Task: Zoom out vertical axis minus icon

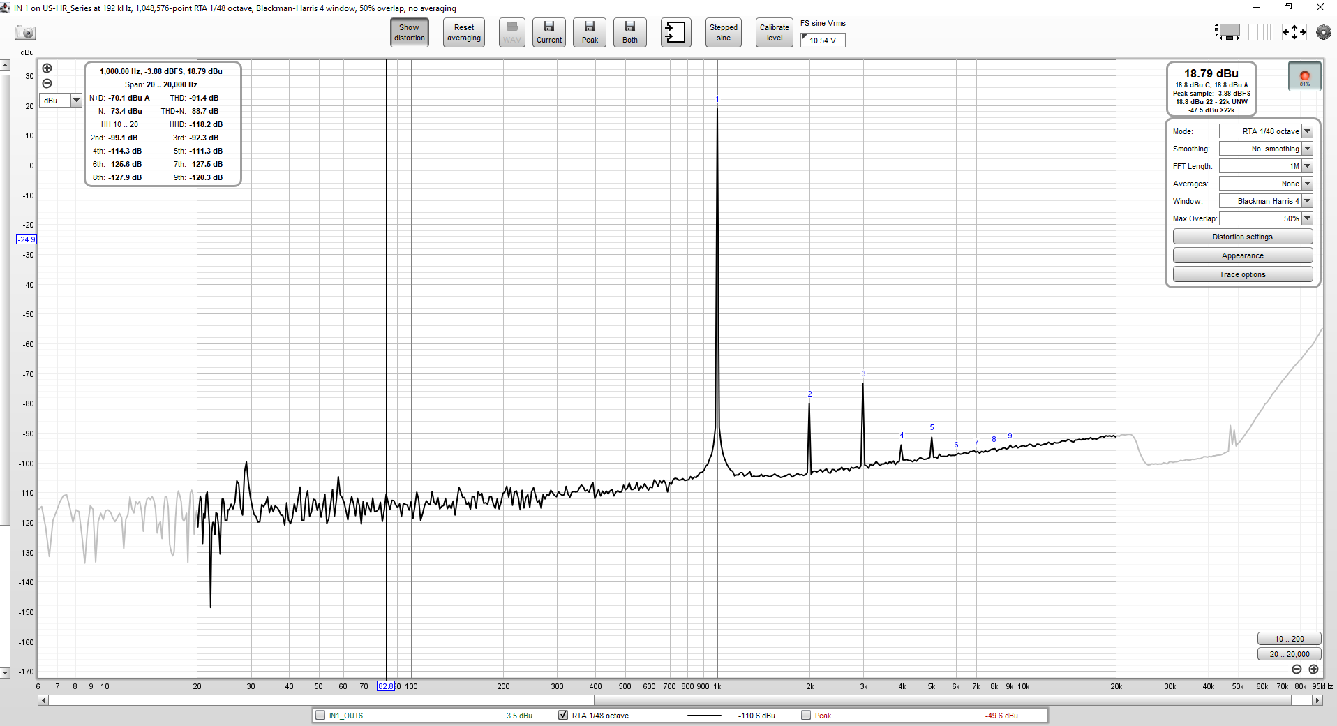Action: click(x=47, y=83)
